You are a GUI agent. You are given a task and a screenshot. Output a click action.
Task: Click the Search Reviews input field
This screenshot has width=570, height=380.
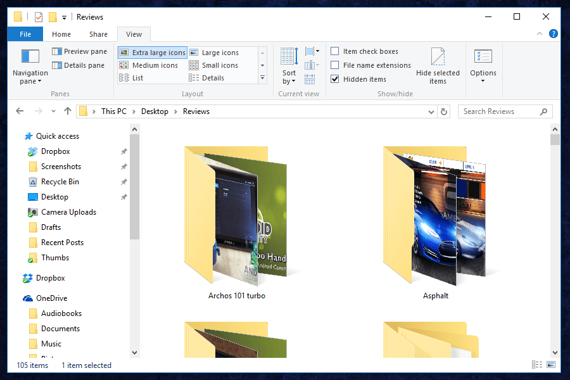[x=499, y=111]
